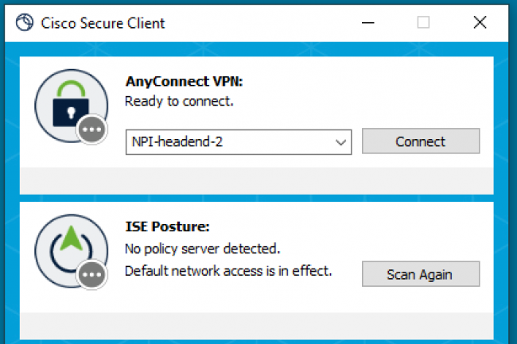The width and height of the screenshot is (517, 344).
Task: Click the gray strip below the ISE Posture panel
Action: click(x=258, y=324)
